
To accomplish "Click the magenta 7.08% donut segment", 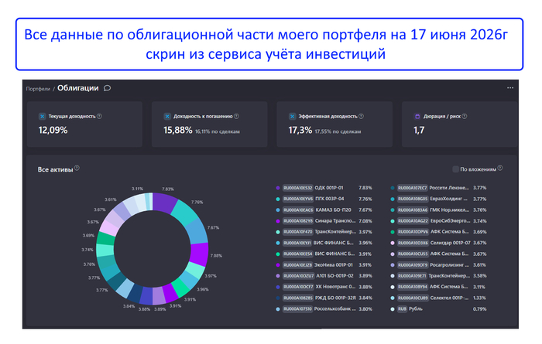I will click(x=200, y=254).
